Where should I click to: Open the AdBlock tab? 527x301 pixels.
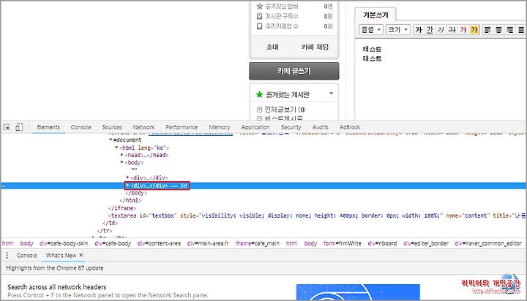[x=350, y=127]
